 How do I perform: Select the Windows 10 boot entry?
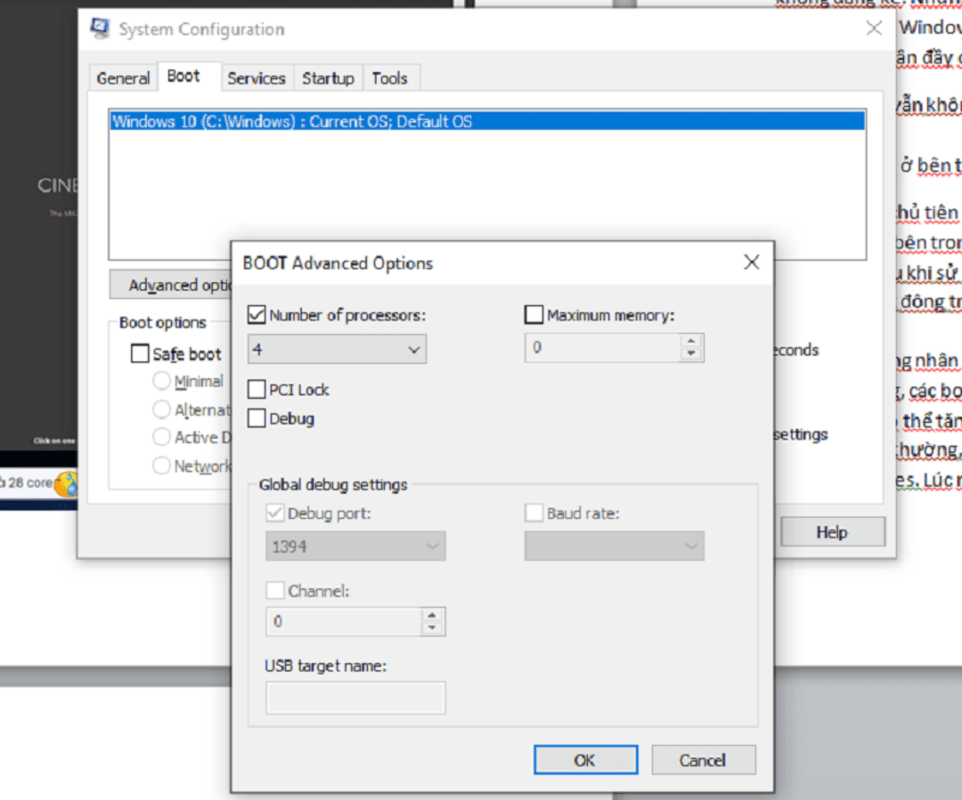tap(488, 121)
